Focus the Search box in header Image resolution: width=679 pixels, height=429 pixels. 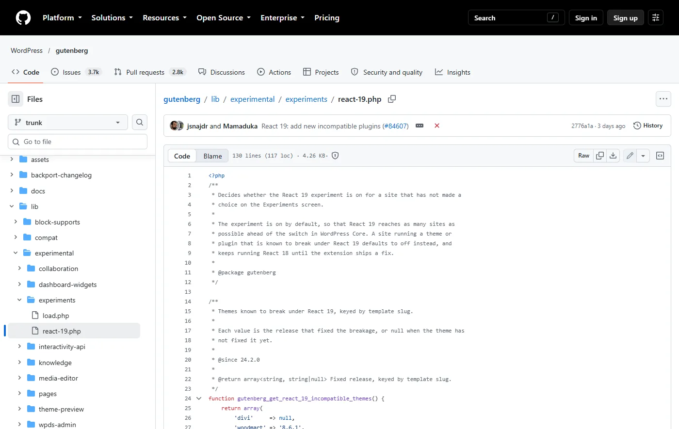[516, 18]
